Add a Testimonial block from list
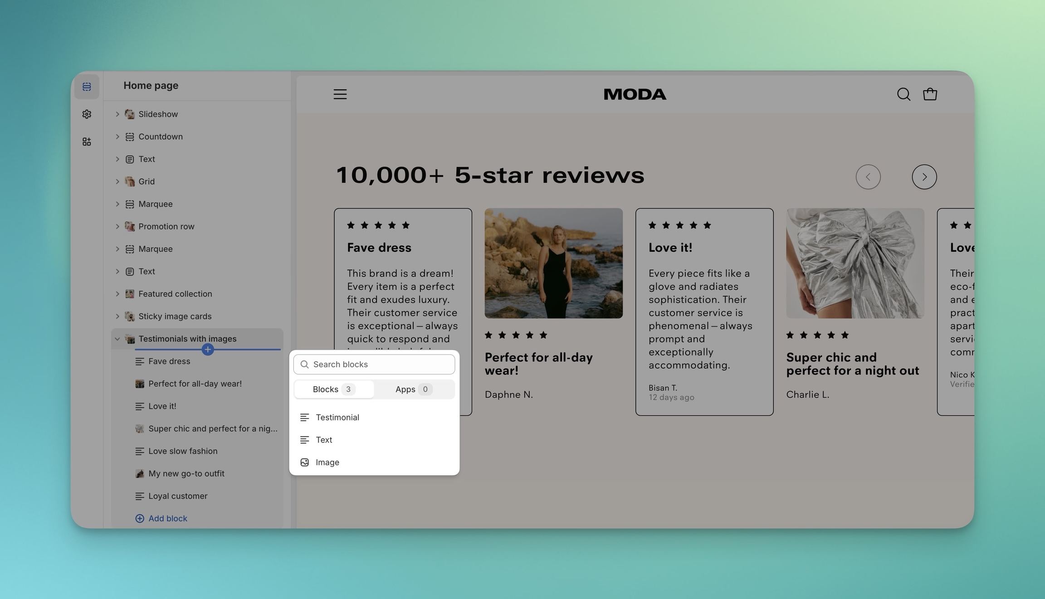This screenshot has width=1045, height=599. [x=337, y=417]
